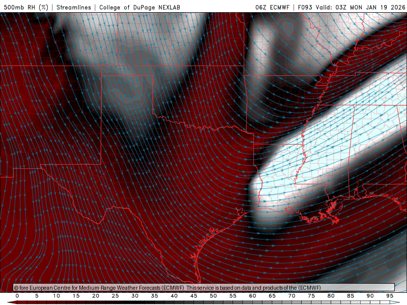Viewport: 407px width, 305px height.
Task: Click the '0' value on the color scale
Action: point(17,296)
